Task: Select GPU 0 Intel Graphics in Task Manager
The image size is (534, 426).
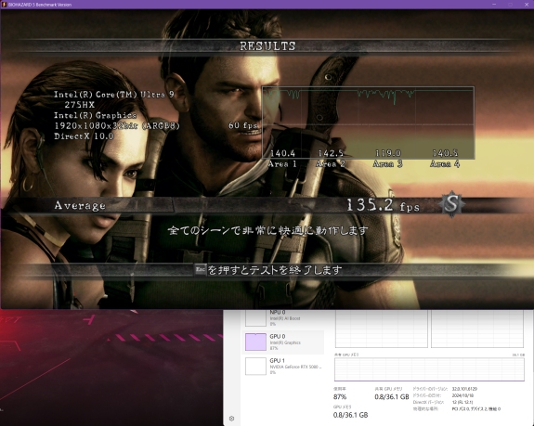Action: [282, 342]
